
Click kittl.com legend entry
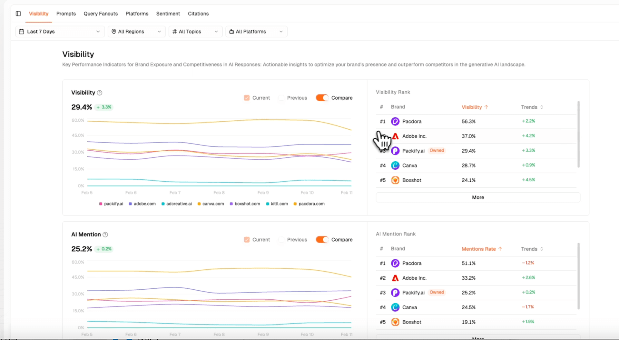click(x=277, y=204)
